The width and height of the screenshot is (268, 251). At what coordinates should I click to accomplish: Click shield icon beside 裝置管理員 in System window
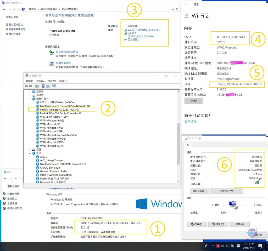tap(4, 194)
